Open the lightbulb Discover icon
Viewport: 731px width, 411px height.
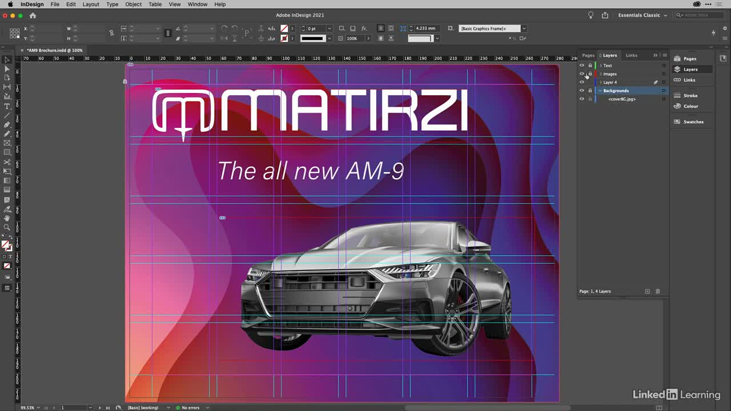[591, 15]
